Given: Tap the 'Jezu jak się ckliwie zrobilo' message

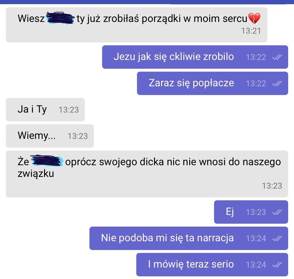Looking at the screenshot, I should (x=195, y=57).
